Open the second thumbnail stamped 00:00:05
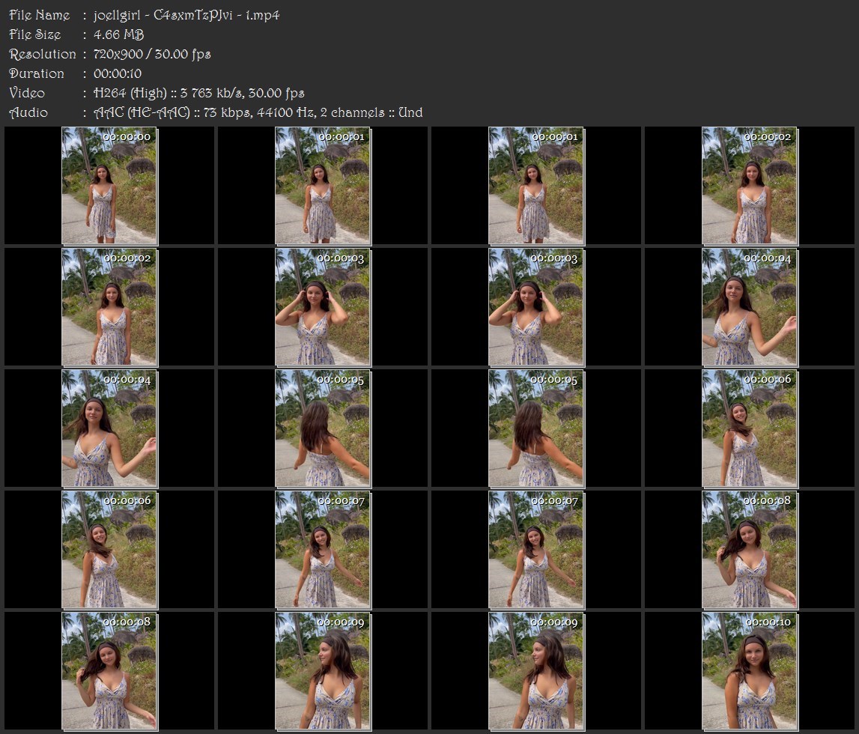The image size is (859, 734). point(536,428)
